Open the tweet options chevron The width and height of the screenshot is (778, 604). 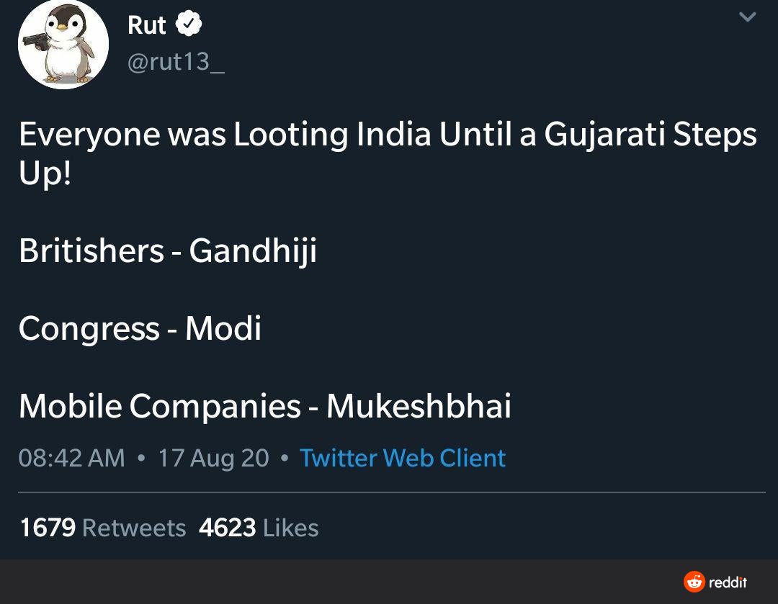click(748, 17)
